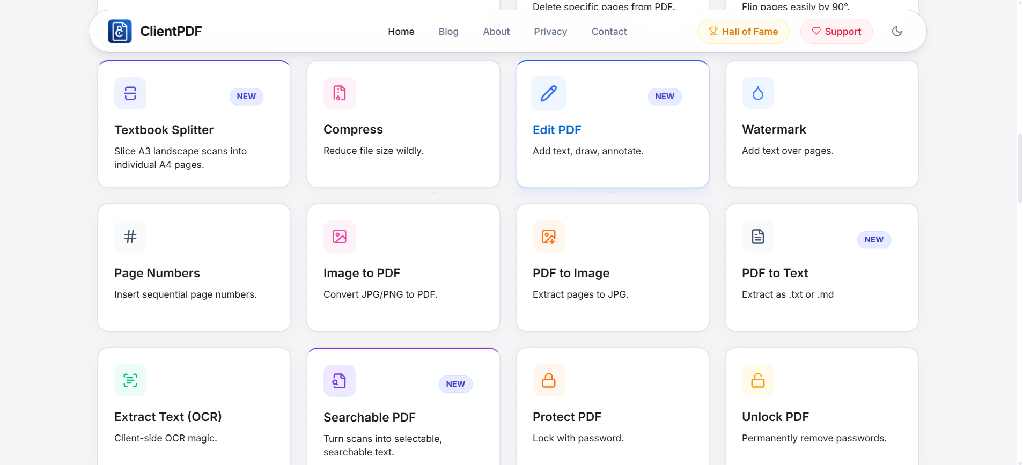Open the PDF to Text title
Viewport: 1023px width, 465px height.
775,273
